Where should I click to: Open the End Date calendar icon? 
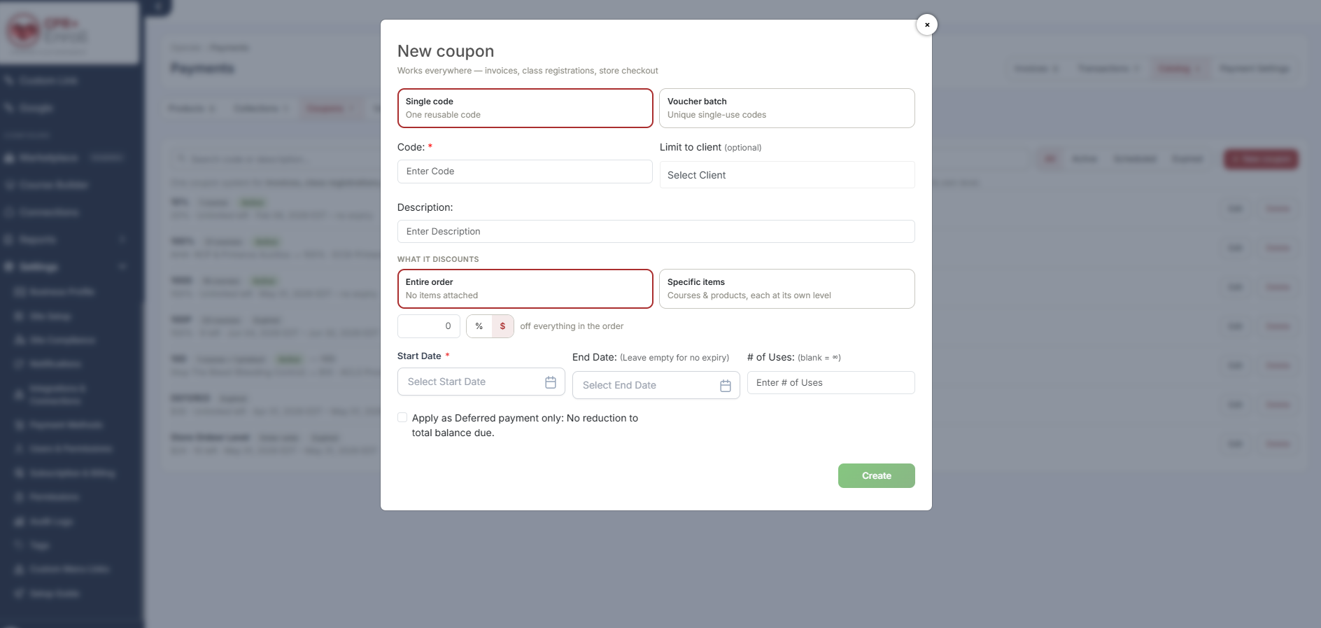click(x=726, y=386)
